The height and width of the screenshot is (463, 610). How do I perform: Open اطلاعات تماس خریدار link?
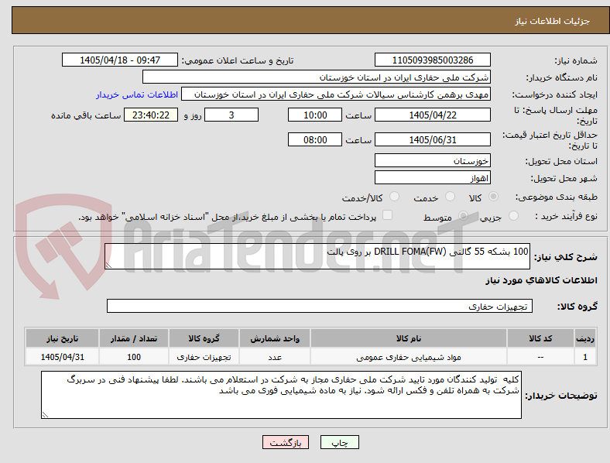point(137,94)
